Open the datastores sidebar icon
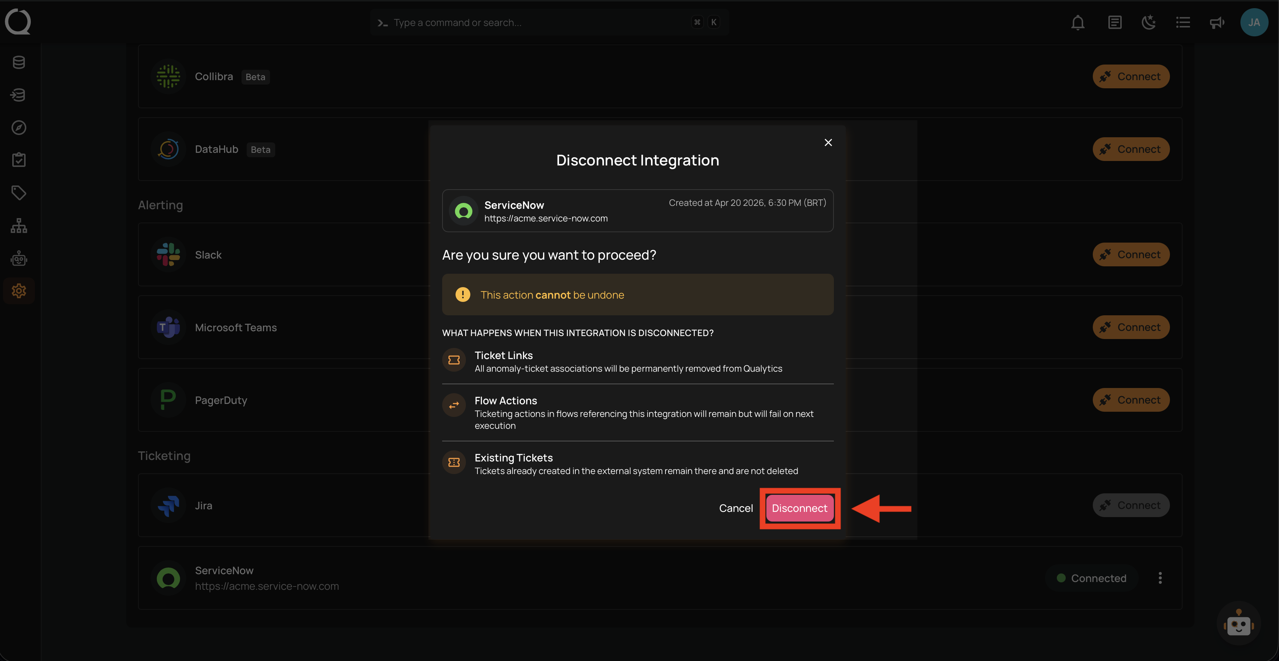Viewport: 1279px width, 661px height. coord(19,62)
